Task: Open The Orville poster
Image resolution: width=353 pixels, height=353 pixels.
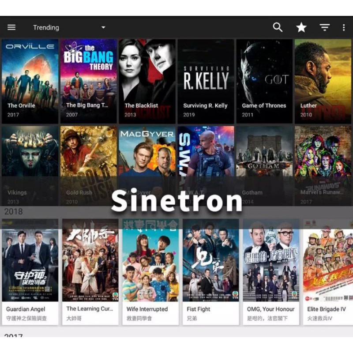Action: pyautogui.click(x=30, y=81)
